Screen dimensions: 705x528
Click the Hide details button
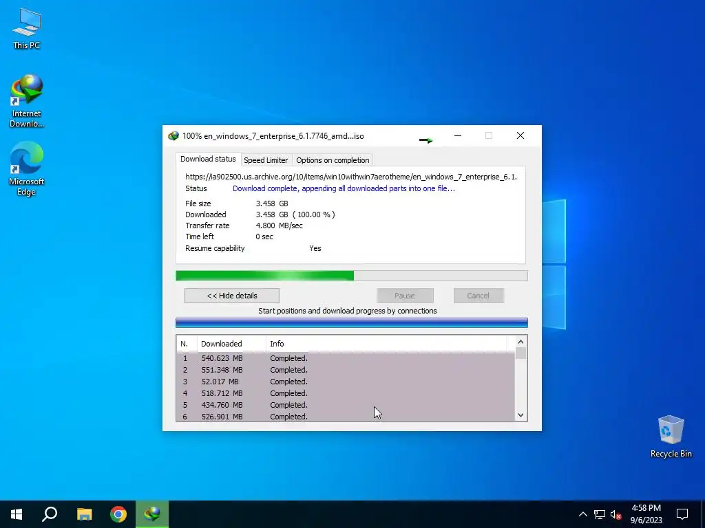click(x=232, y=296)
